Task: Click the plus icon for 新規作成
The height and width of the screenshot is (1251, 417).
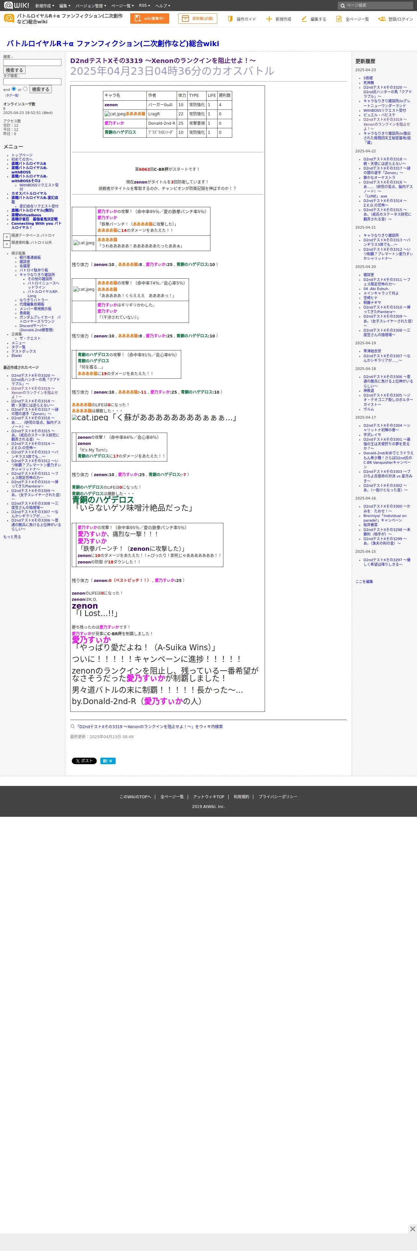Action: 269,19
